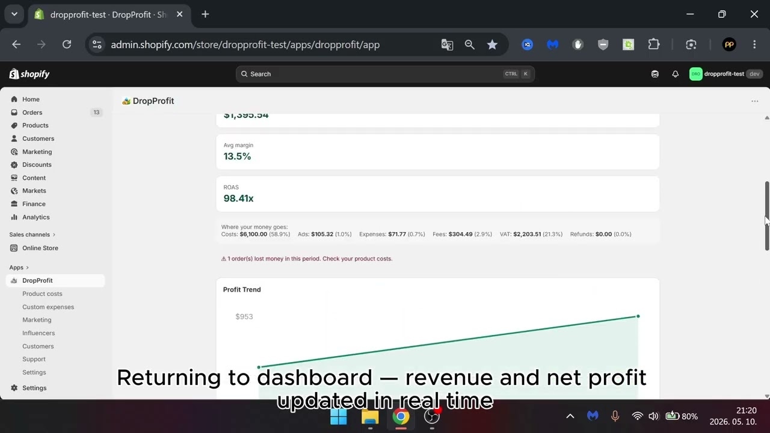Click the Products tag icon
The height and width of the screenshot is (433, 770).
14,126
